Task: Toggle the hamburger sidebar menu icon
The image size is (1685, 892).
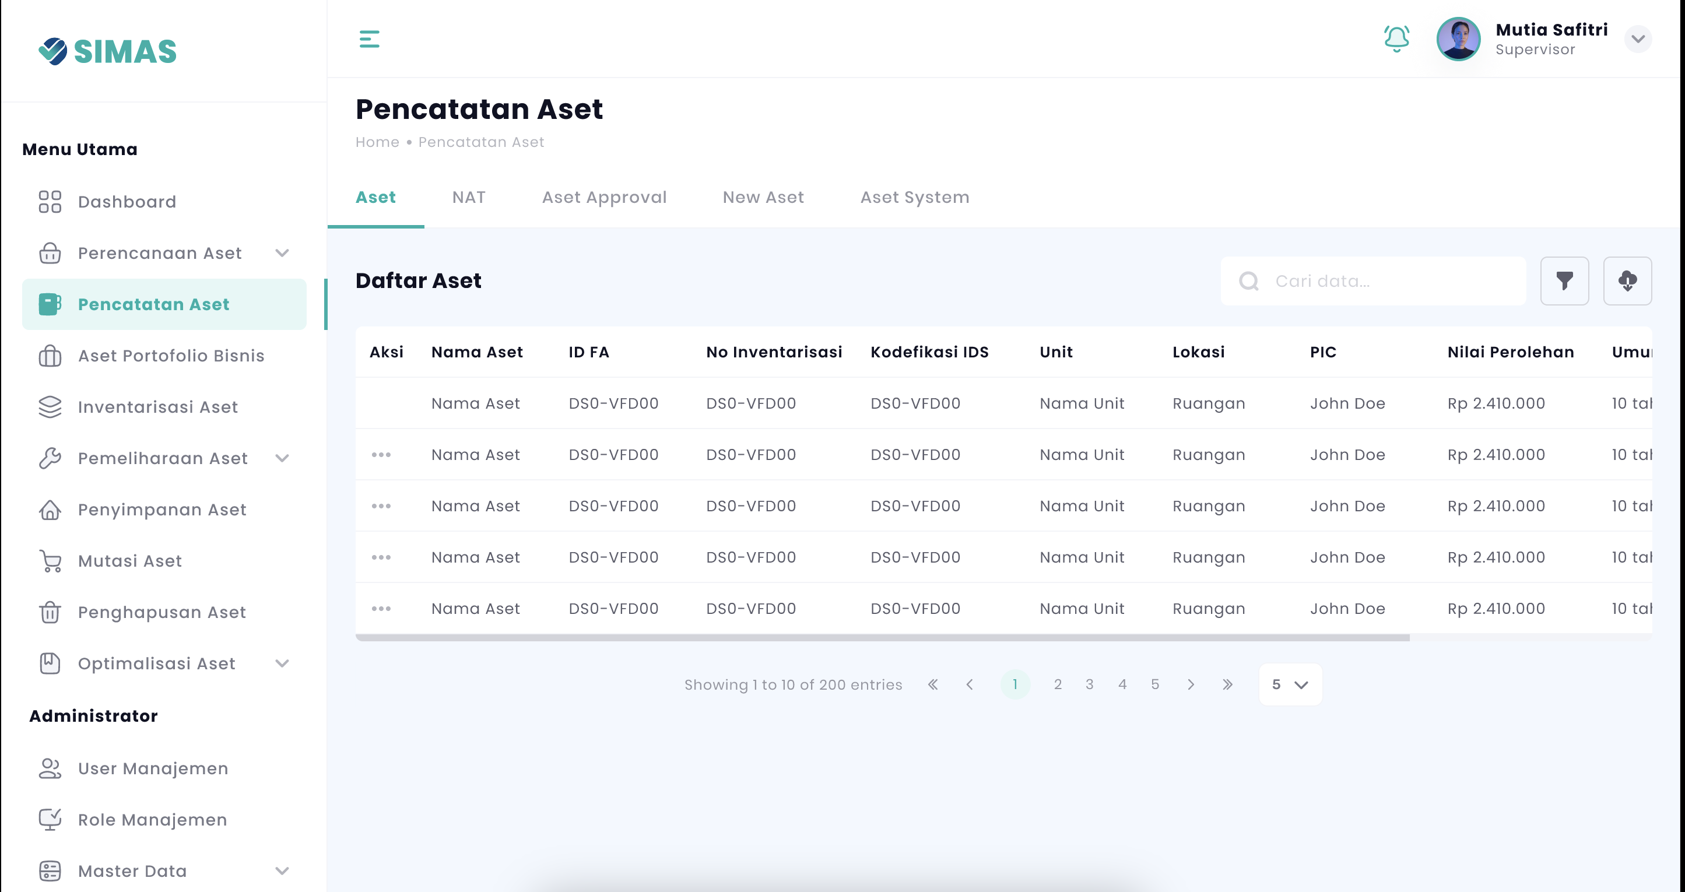Action: [369, 38]
